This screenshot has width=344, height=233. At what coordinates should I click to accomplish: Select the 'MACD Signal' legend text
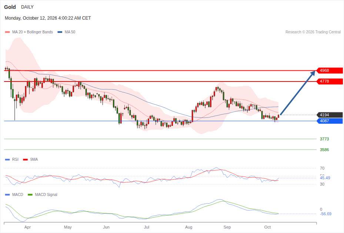46,194
